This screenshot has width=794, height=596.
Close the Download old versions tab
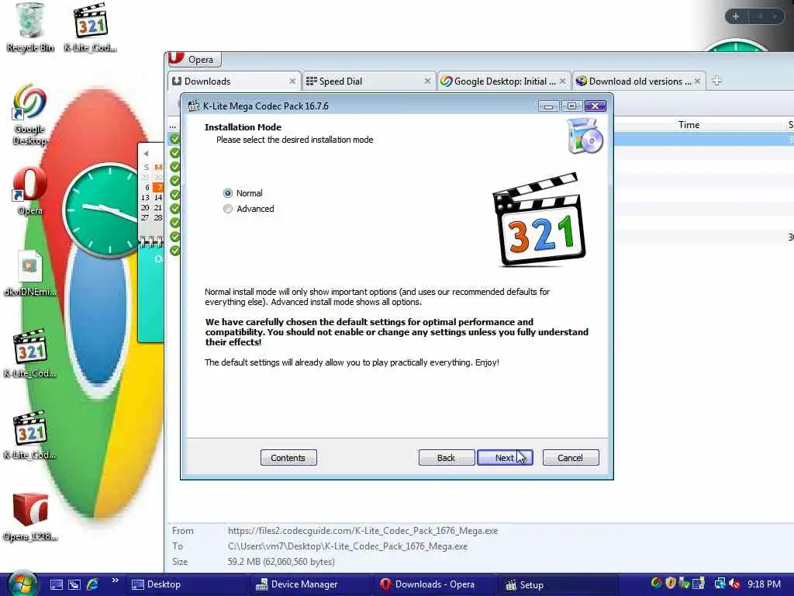point(698,81)
